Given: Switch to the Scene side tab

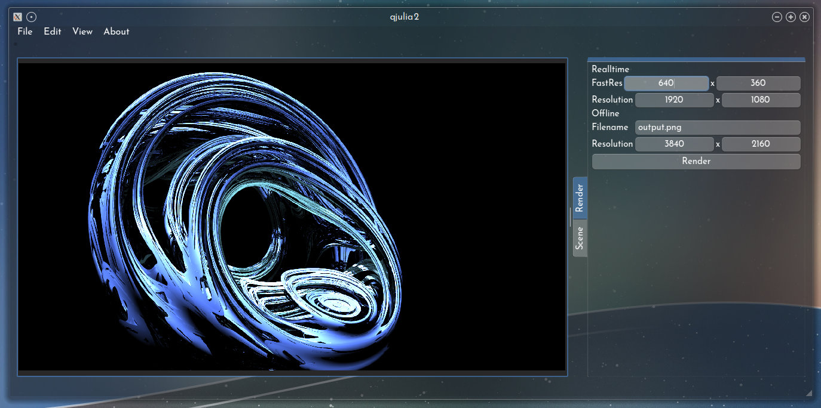Looking at the screenshot, I should tap(580, 238).
